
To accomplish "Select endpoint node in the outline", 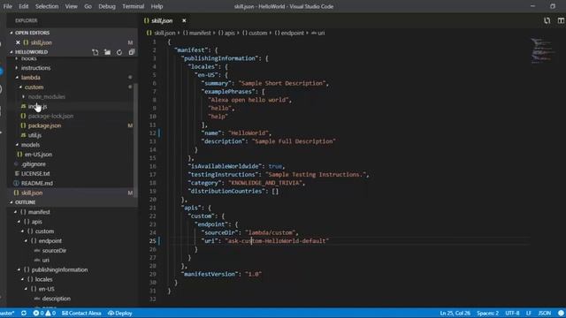I will (50, 241).
